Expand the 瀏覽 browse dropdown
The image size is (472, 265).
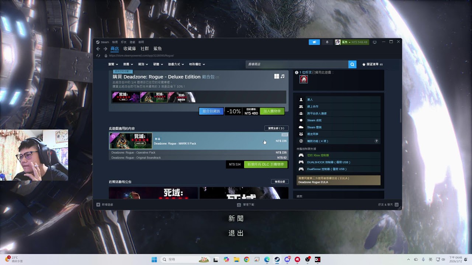click(x=113, y=64)
